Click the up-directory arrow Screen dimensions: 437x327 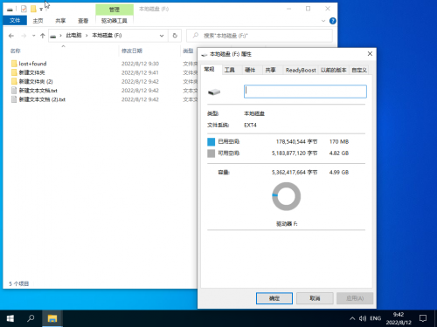pyautogui.click(x=43, y=36)
